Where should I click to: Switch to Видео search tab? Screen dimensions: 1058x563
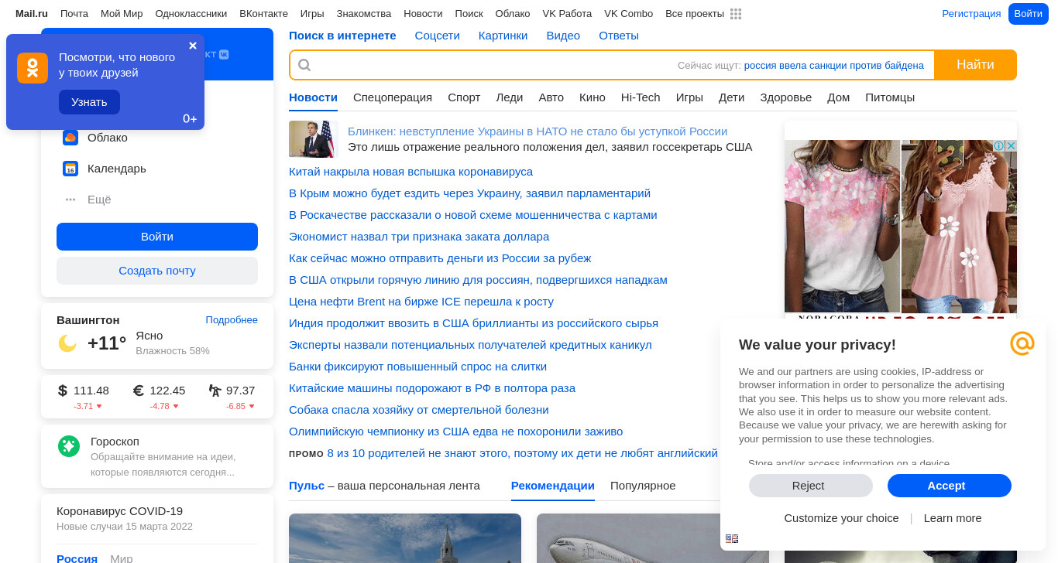563,36
